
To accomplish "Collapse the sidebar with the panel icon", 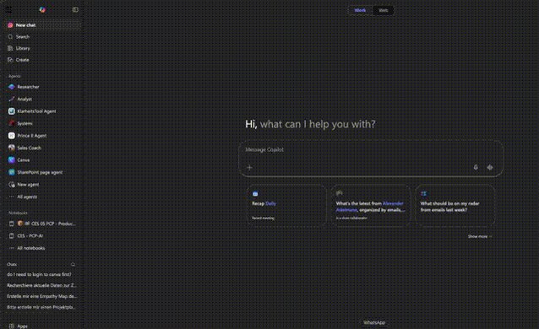I will pos(75,9).
